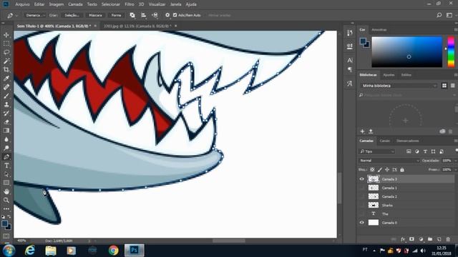458x257 pixels.
Task: Select the Crop tool
Action: [x=6, y=70]
